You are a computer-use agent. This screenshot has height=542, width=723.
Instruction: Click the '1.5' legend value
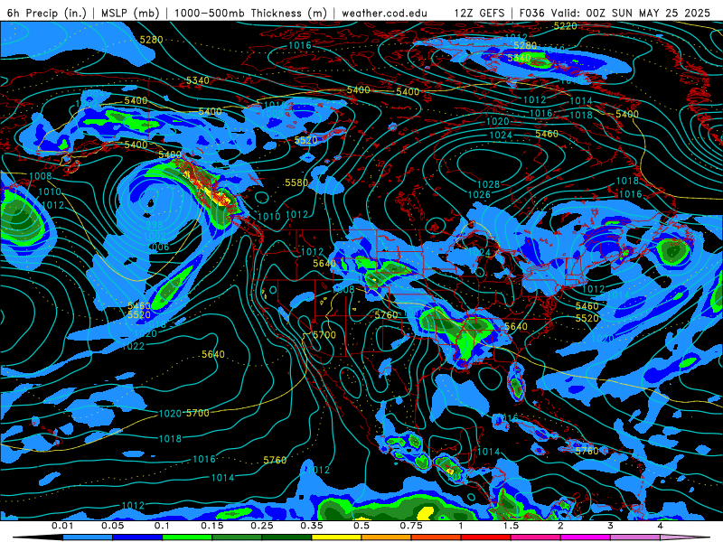(x=511, y=526)
